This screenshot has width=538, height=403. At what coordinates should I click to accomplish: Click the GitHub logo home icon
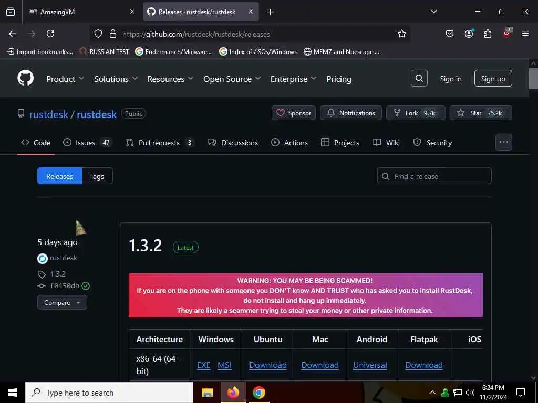26,79
